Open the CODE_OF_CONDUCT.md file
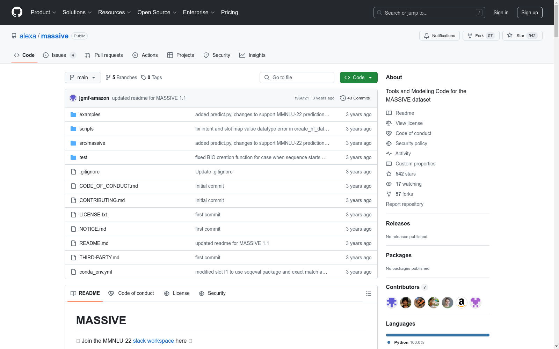 click(109, 186)
